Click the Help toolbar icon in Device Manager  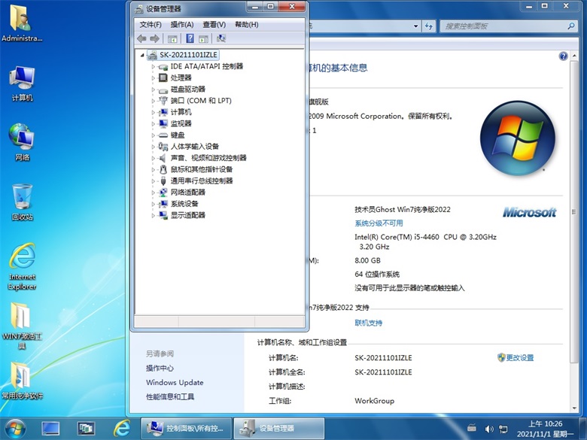point(190,38)
